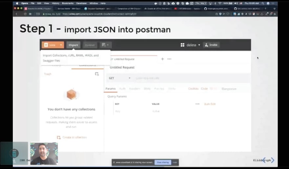Click the Wi-Fi icon in menu bar
The width and height of the screenshot is (289, 169).
click(220, 3)
